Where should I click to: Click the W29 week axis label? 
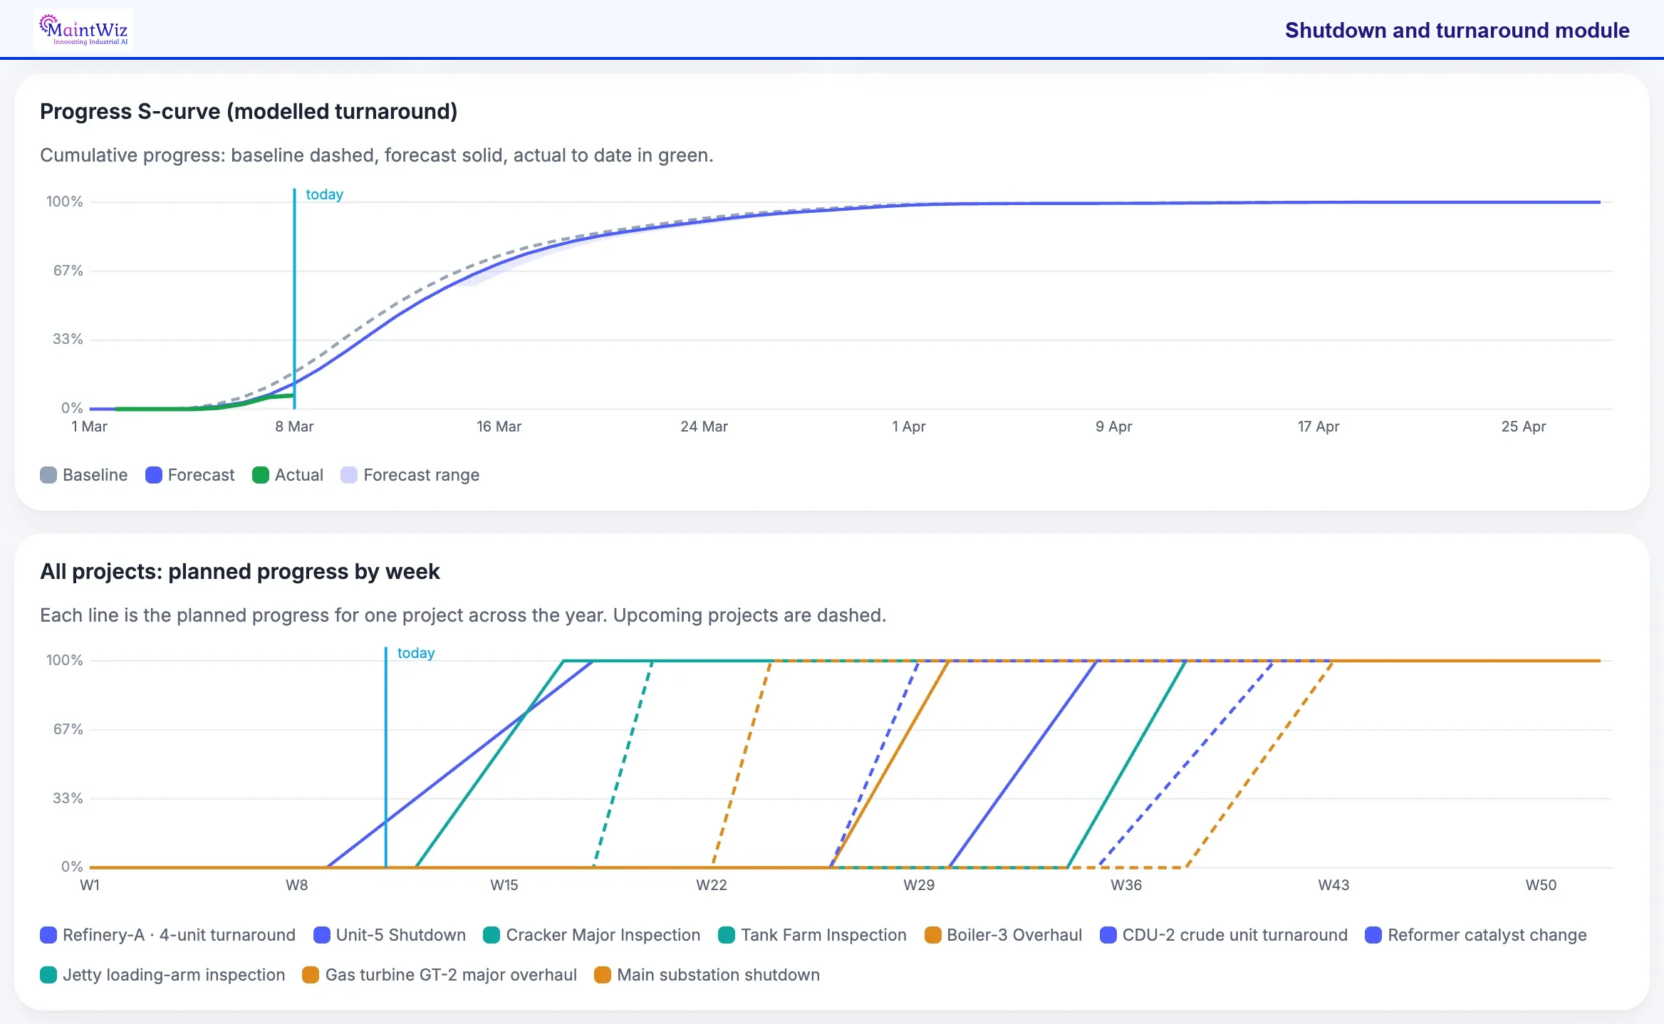pos(919,885)
